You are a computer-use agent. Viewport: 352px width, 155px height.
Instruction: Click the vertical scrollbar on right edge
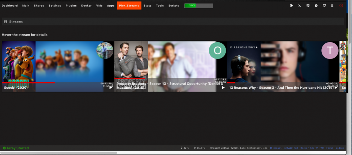pos(351,23)
